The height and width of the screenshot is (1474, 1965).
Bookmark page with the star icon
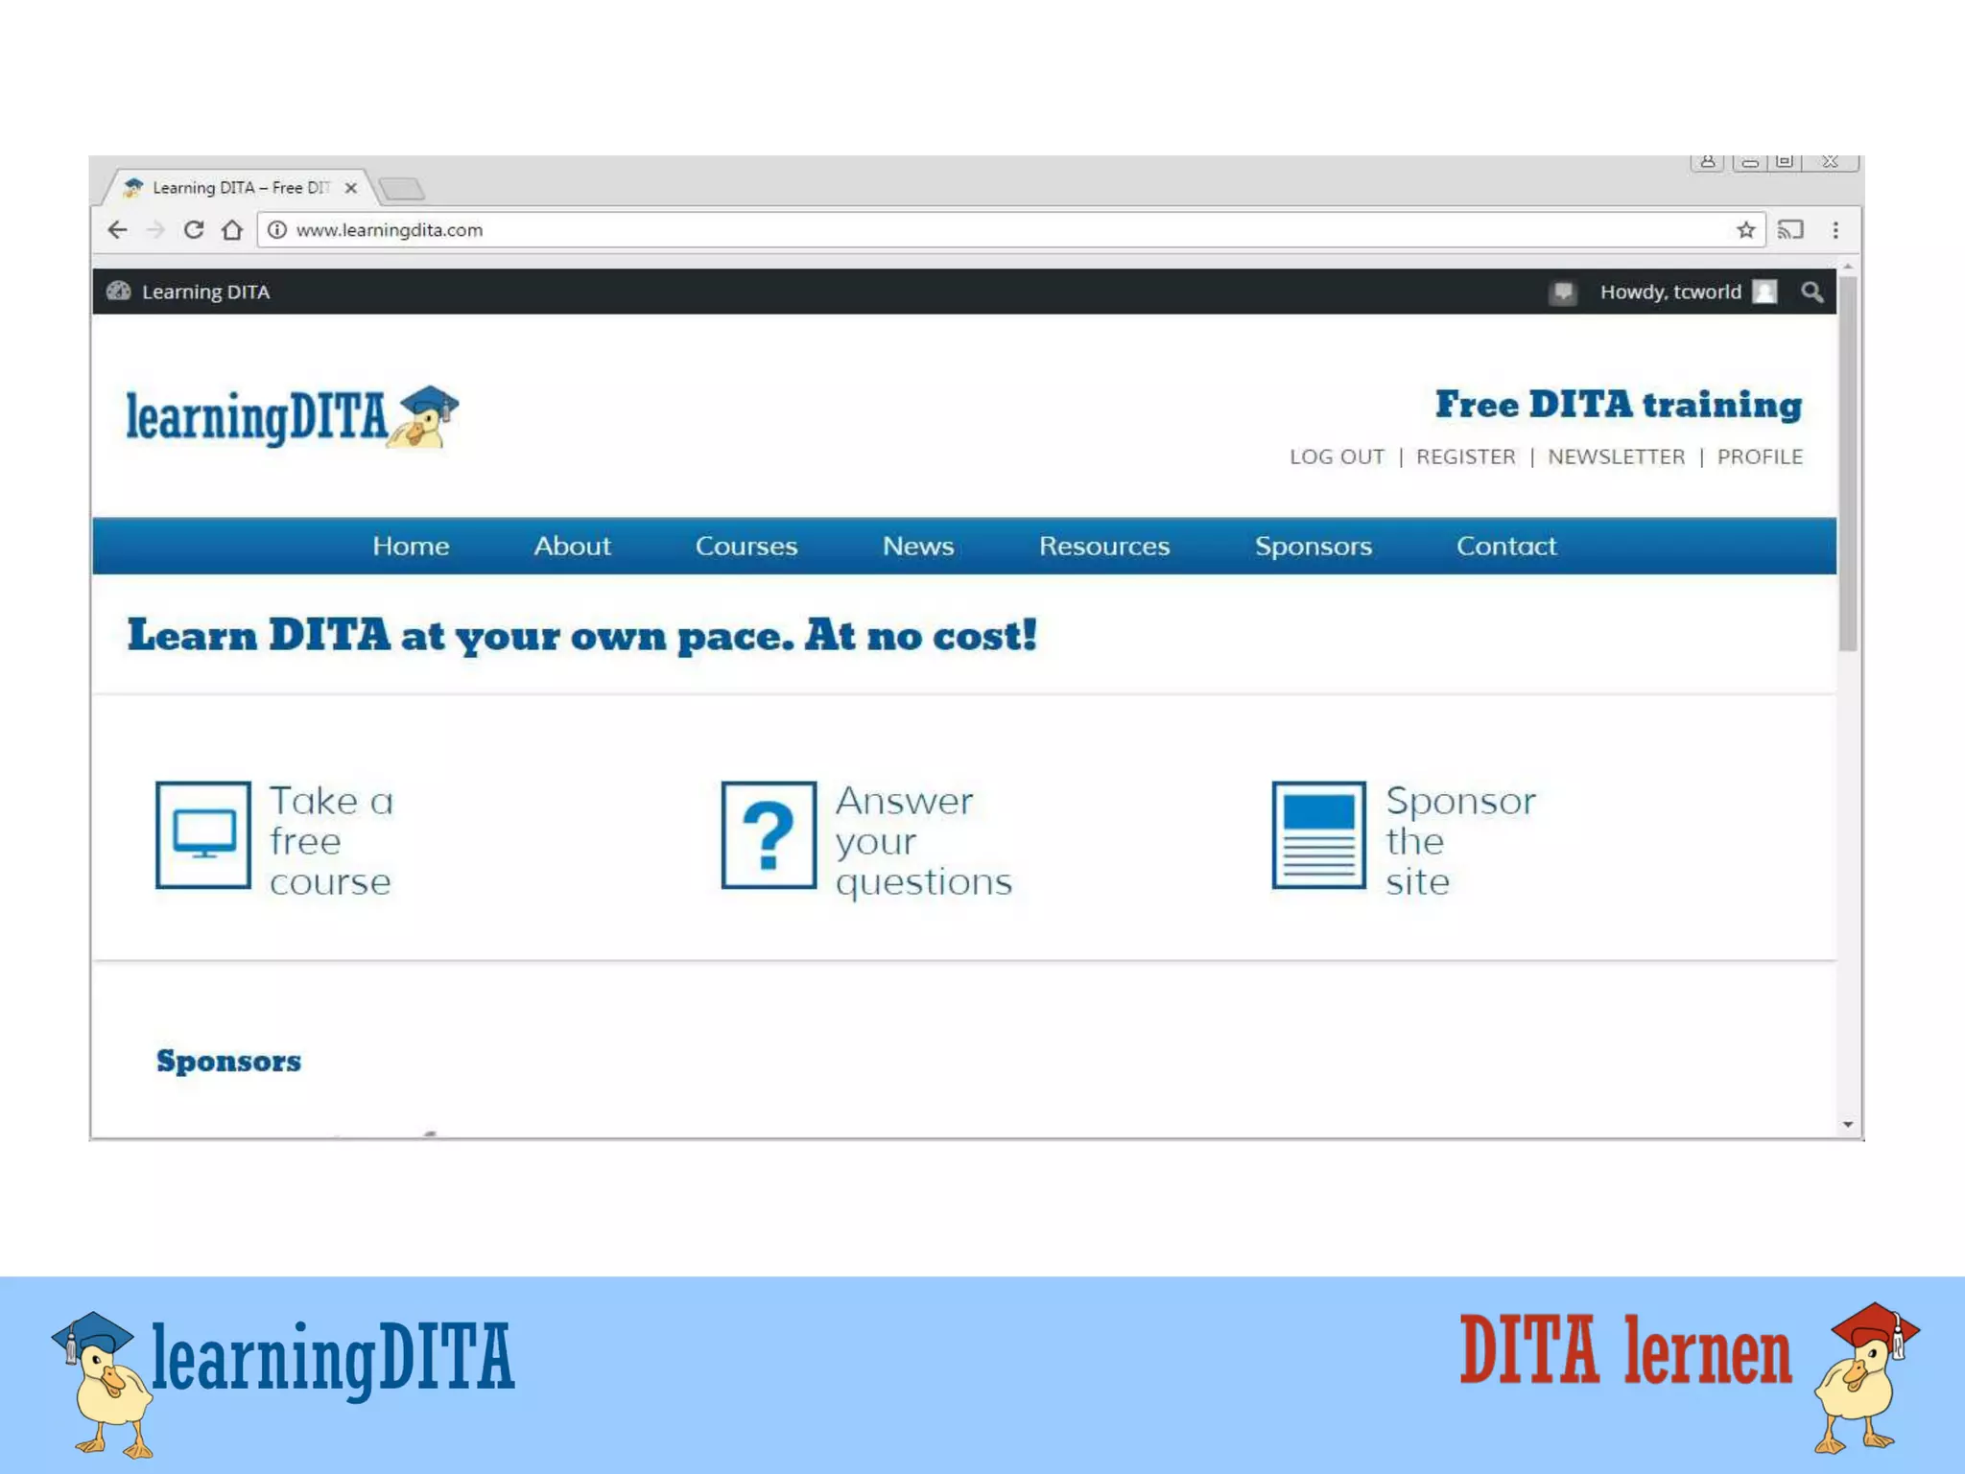1745,230
